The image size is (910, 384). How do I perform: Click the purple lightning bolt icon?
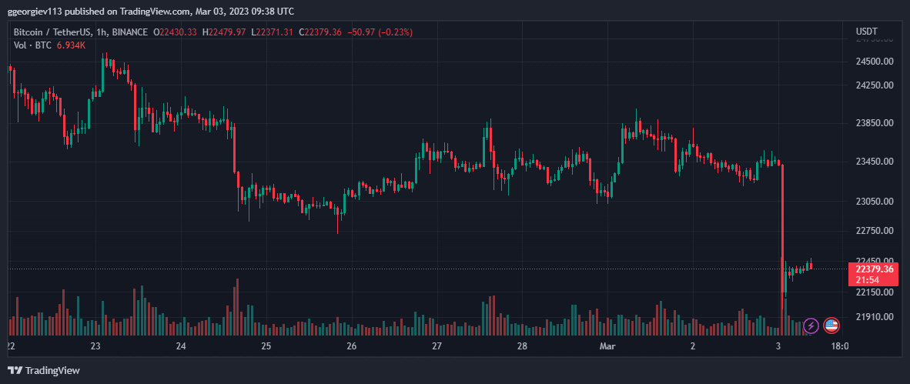tap(811, 326)
